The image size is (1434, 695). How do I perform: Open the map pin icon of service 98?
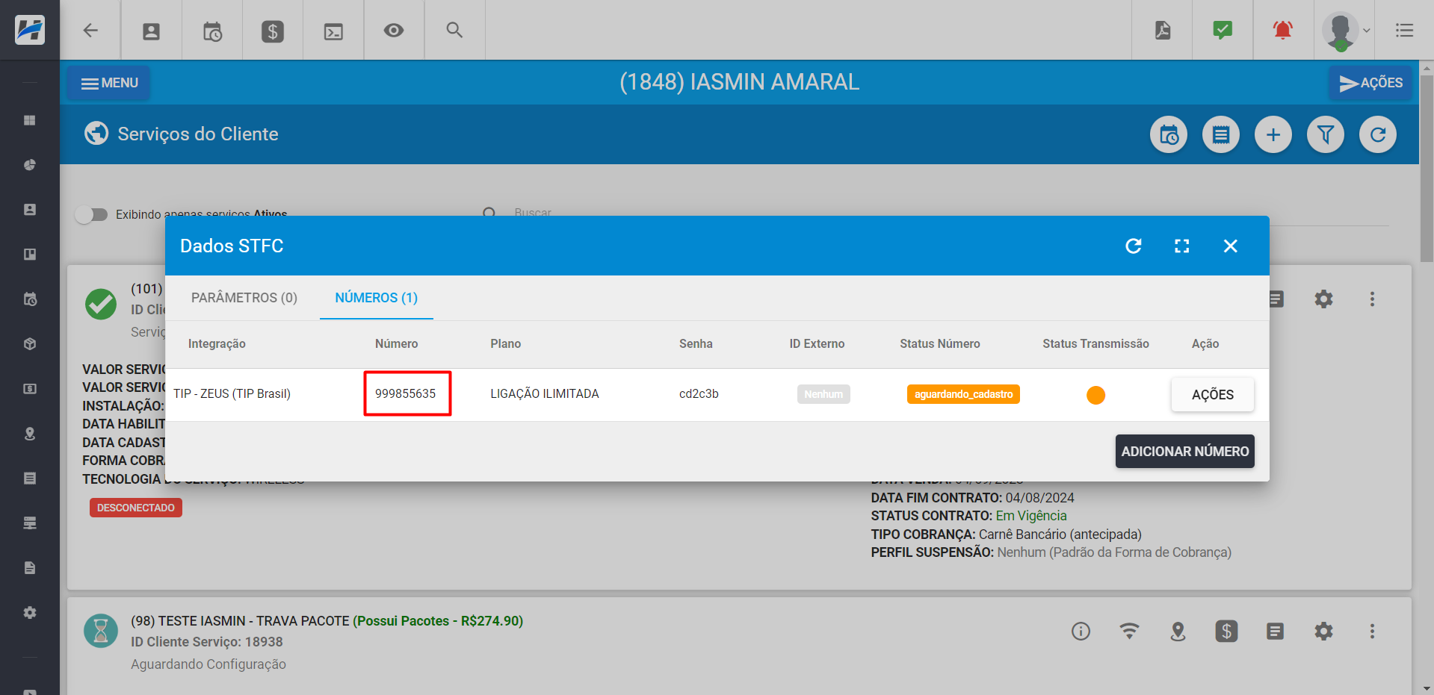(1178, 632)
